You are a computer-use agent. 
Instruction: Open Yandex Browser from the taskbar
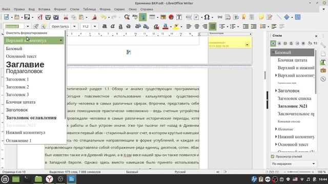[x=49, y=179]
